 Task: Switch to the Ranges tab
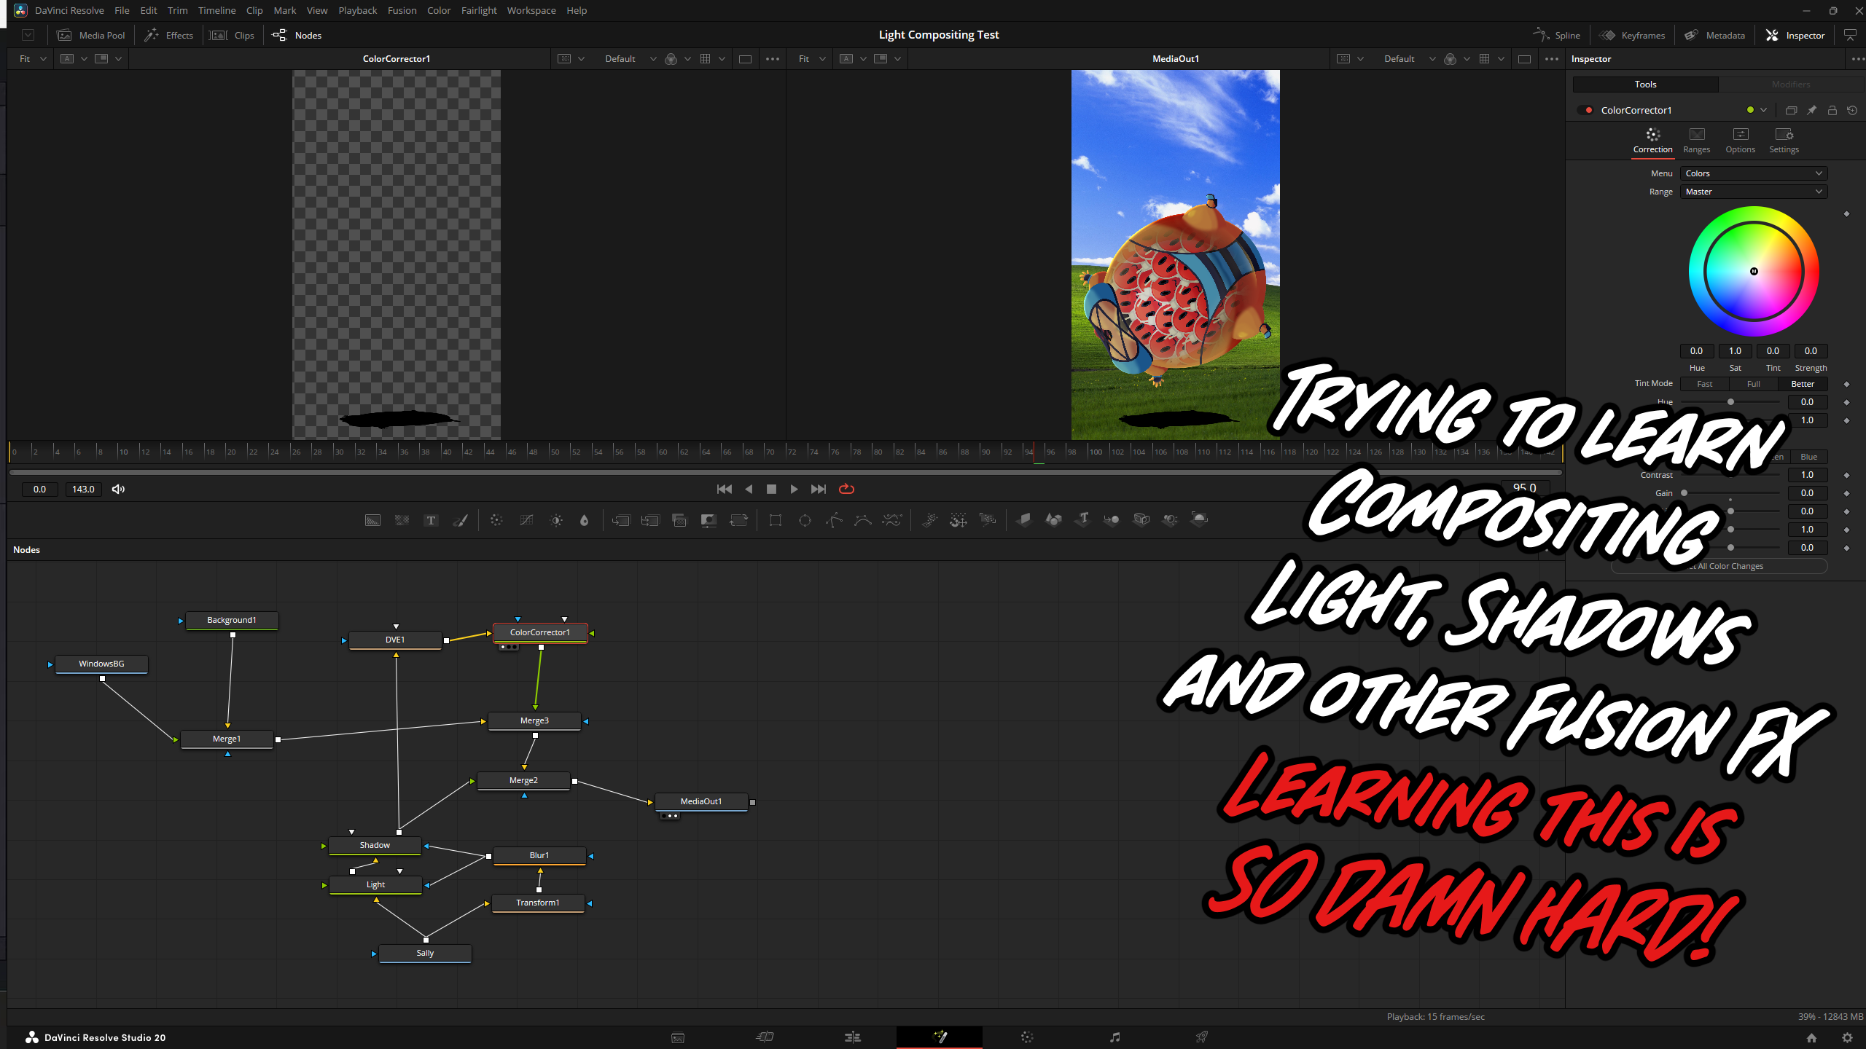click(1696, 140)
